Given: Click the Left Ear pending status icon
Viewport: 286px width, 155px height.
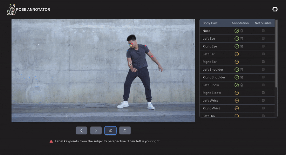Looking at the screenshot, I should pos(236,54).
